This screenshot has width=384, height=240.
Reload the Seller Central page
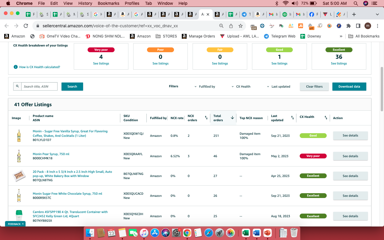(26, 26)
